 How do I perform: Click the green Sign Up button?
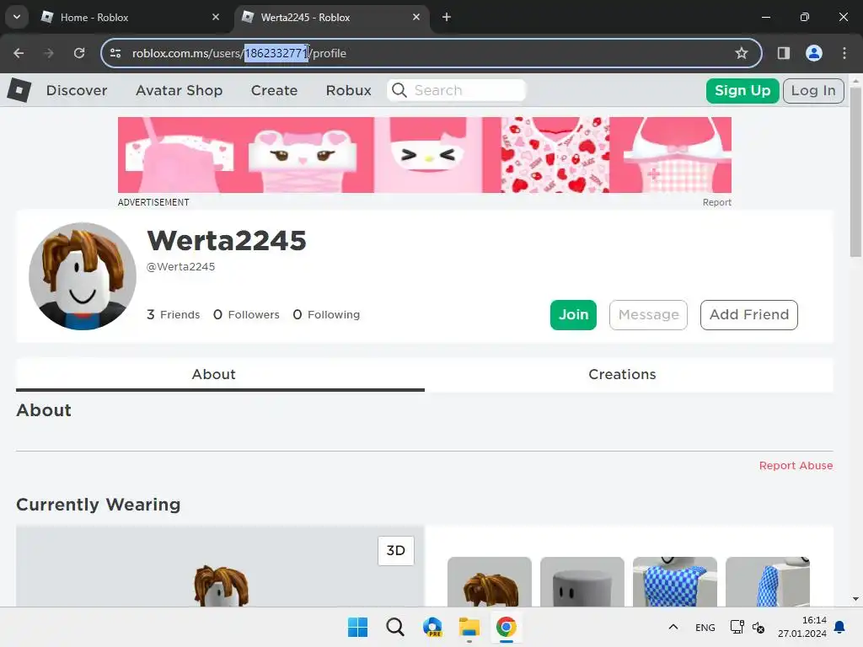click(x=742, y=90)
